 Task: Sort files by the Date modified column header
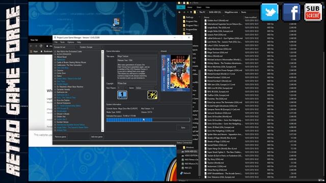(x=251, y=17)
